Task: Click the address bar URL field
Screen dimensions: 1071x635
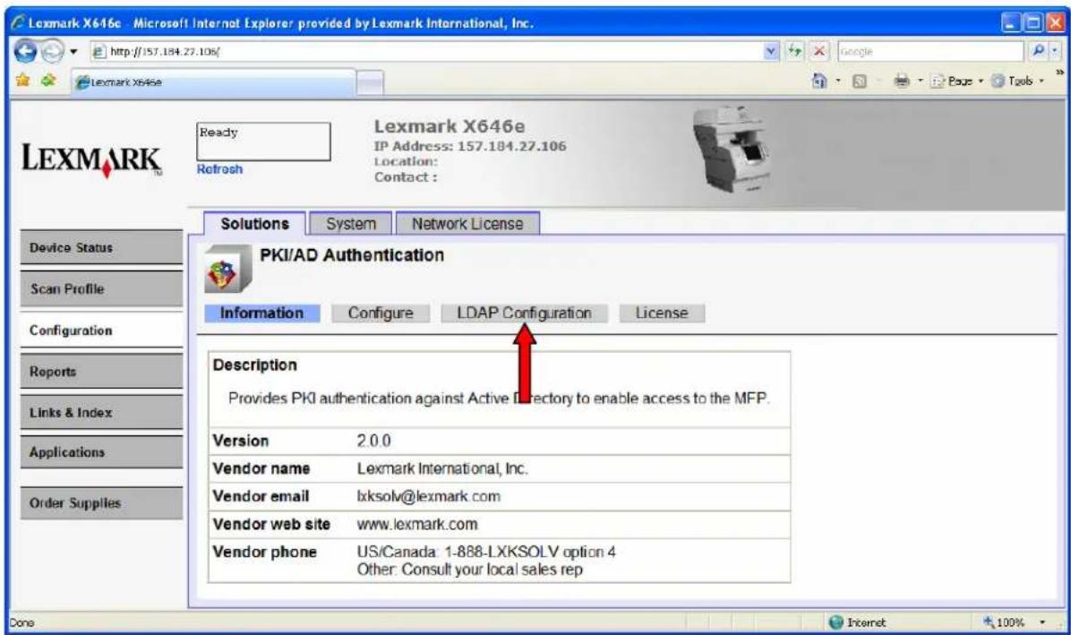Action: [x=427, y=51]
